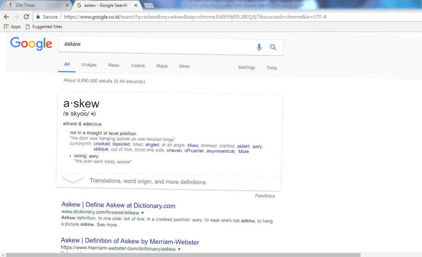Switch to News results
The image size is (422, 257).
[114, 65]
